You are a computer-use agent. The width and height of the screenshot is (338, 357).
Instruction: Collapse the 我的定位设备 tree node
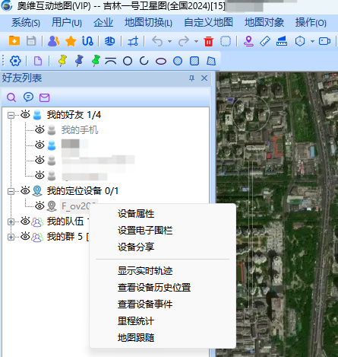11,191
